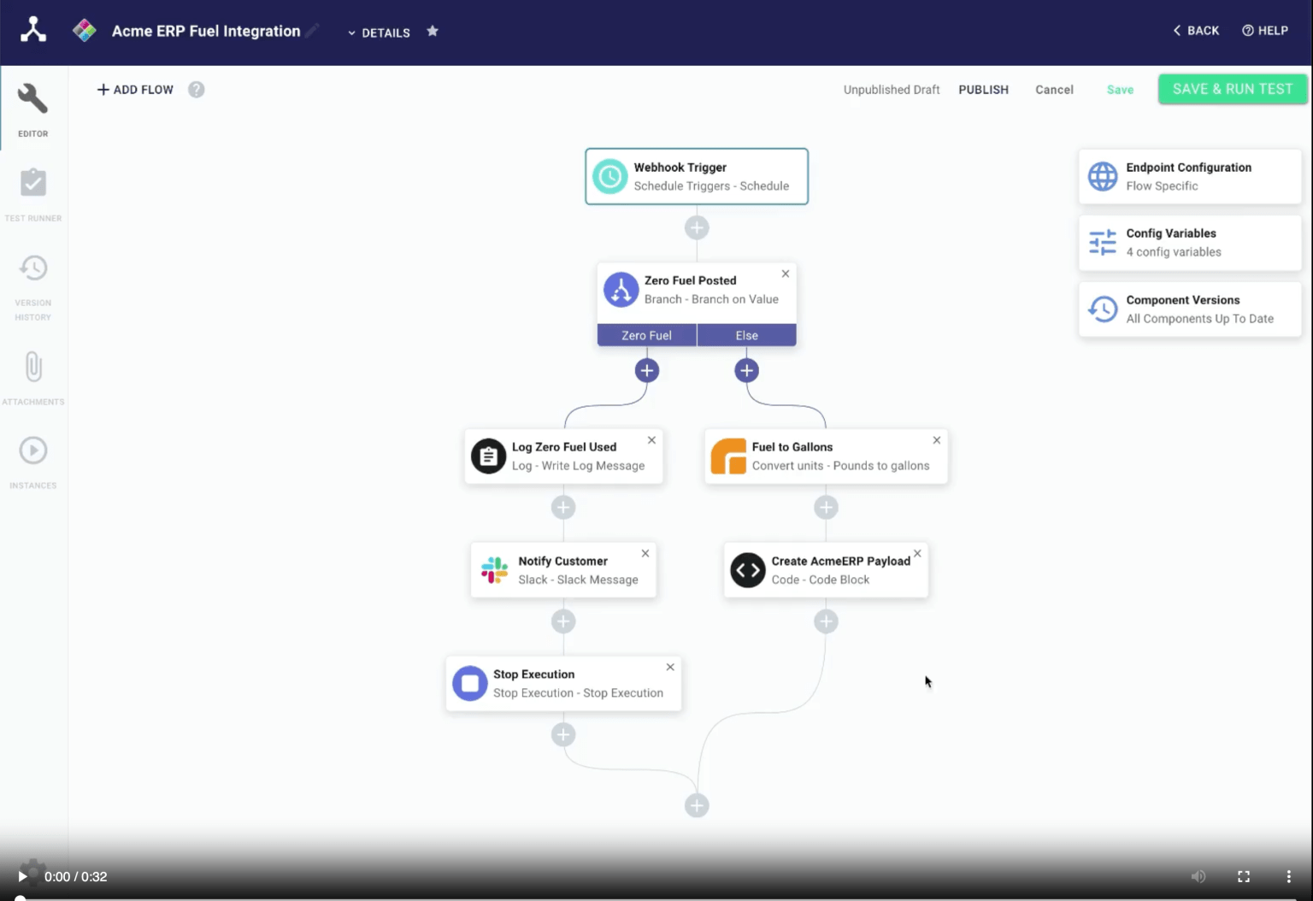This screenshot has height=901, width=1313.
Task: Click the help question mark beside Add Flow
Action: (x=196, y=89)
